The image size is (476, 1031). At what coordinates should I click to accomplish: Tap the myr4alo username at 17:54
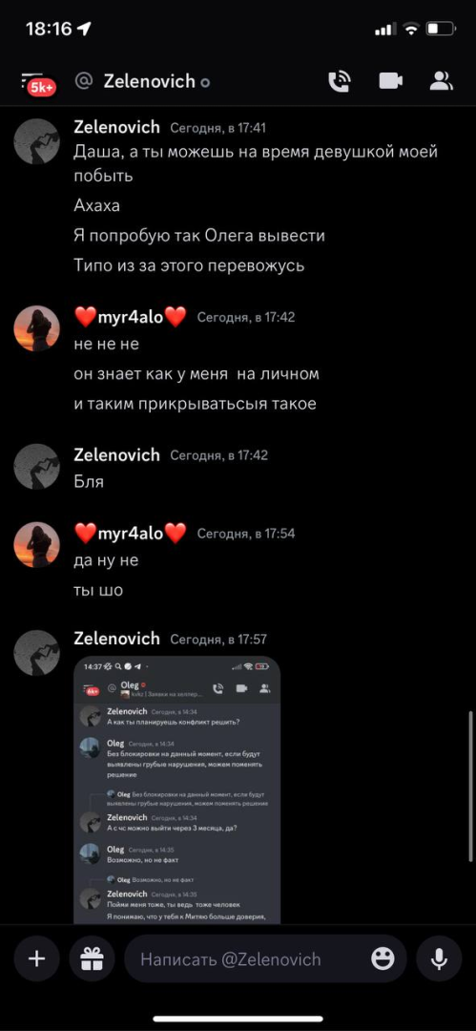(x=130, y=534)
